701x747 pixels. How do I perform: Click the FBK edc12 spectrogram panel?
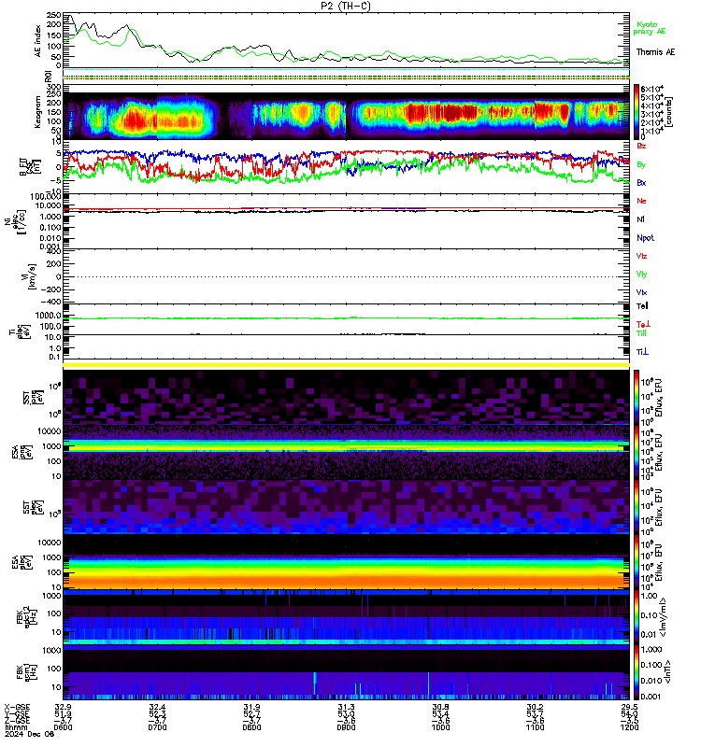[x=346, y=616]
